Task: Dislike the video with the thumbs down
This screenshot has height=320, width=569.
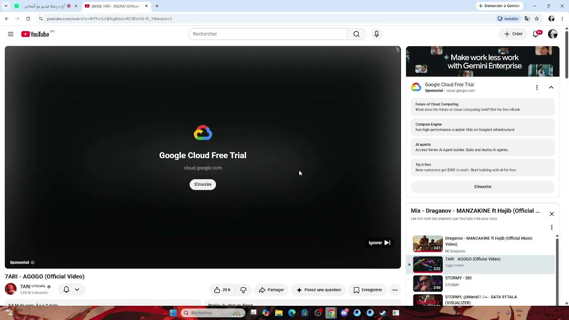Action: (243, 290)
